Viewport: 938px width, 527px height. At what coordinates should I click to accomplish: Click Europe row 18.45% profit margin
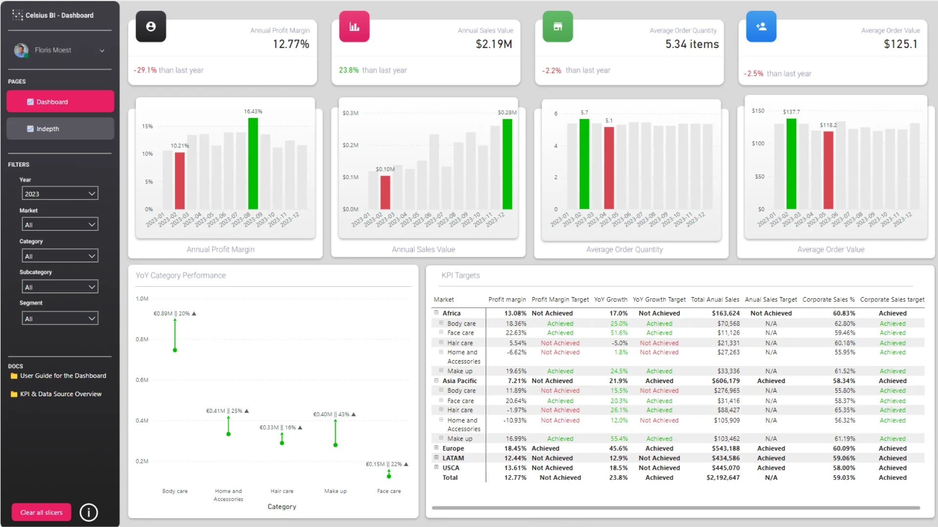tap(515, 448)
